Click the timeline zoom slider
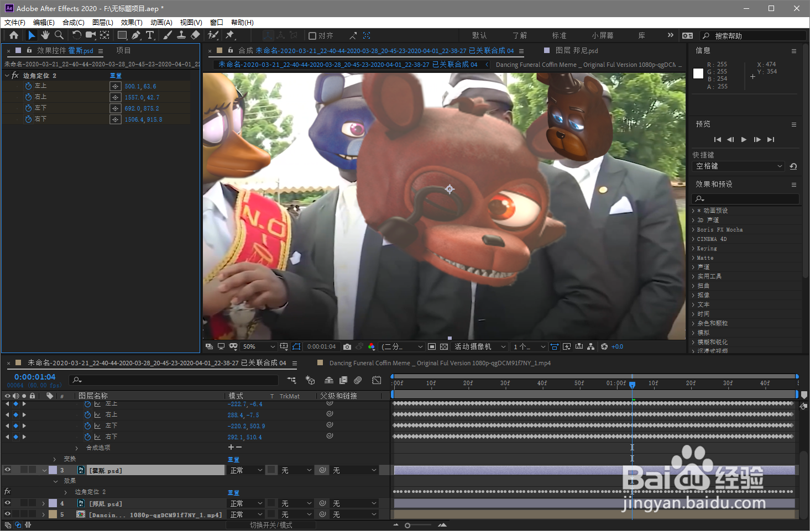This screenshot has height=531, width=810. [x=407, y=525]
